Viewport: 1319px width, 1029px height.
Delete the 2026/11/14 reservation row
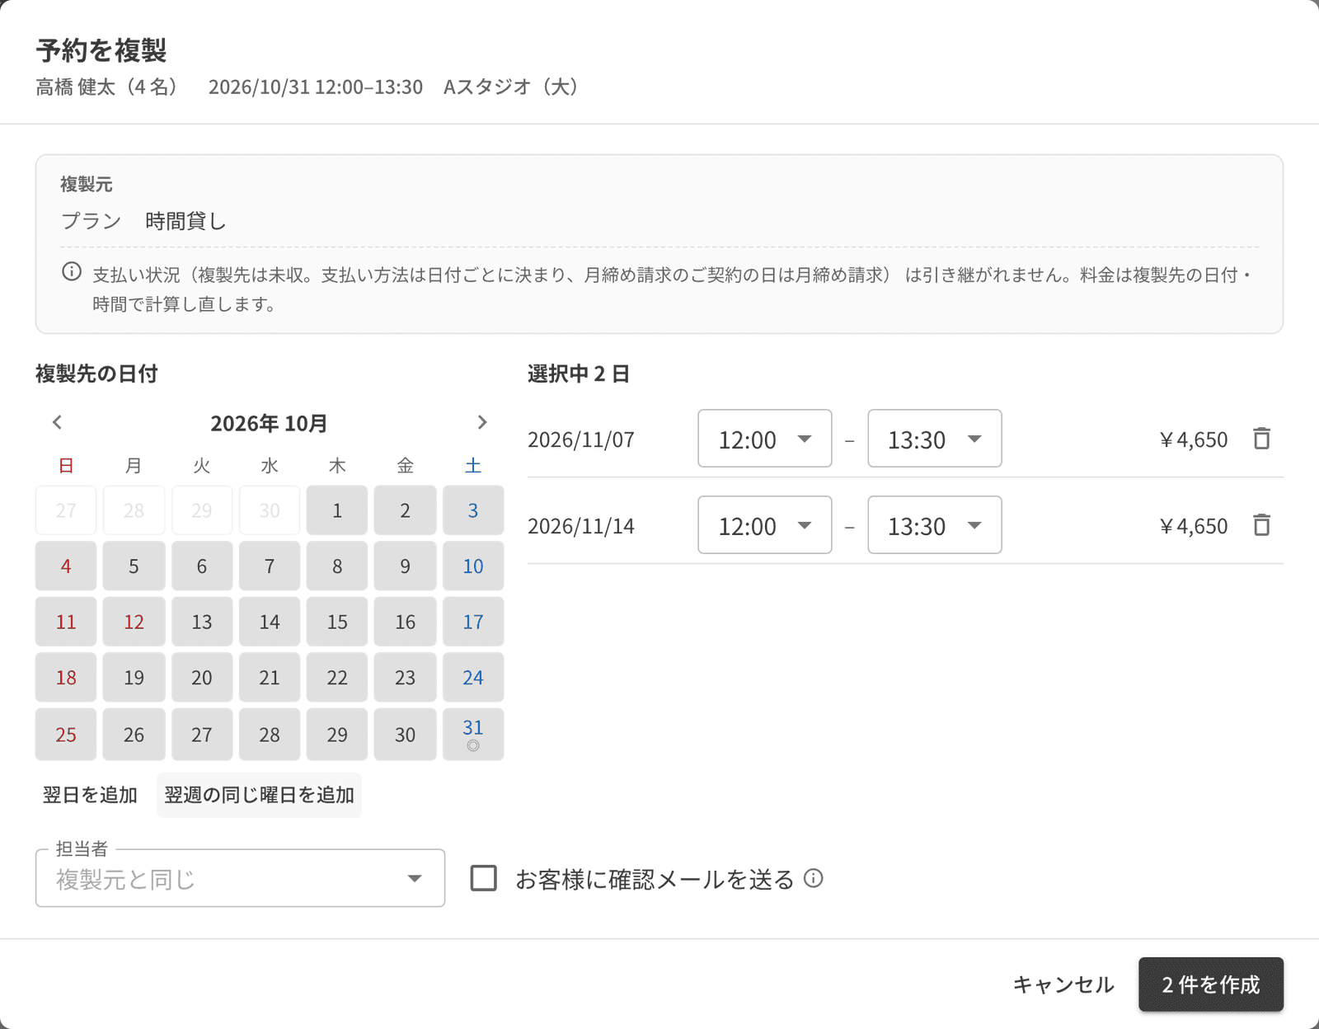coord(1261,525)
